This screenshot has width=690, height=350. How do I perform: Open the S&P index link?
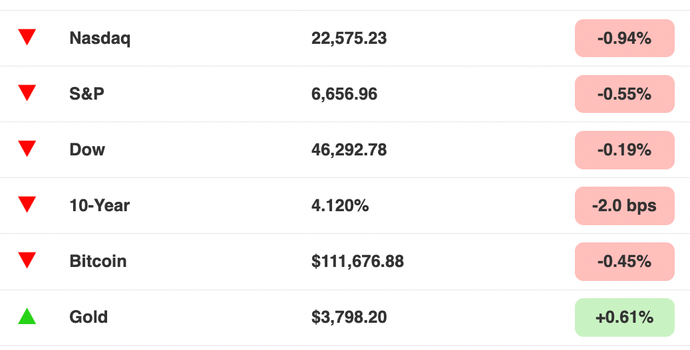[86, 94]
